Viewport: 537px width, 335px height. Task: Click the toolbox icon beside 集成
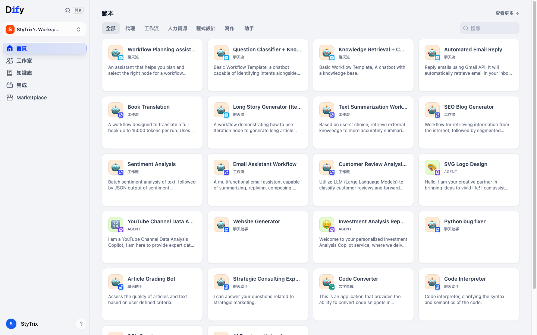(10, 85)
